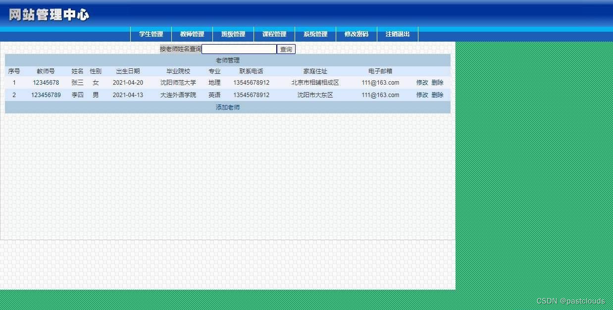Click the 姓名 column header

(78, 71)
